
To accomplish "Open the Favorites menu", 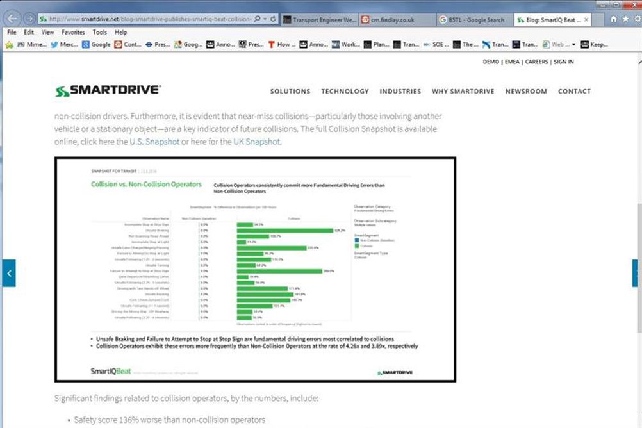I will 73,32.
